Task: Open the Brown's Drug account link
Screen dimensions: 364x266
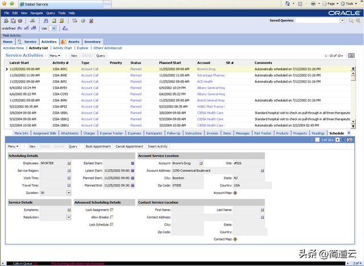Action: click(x=206, y=69)
